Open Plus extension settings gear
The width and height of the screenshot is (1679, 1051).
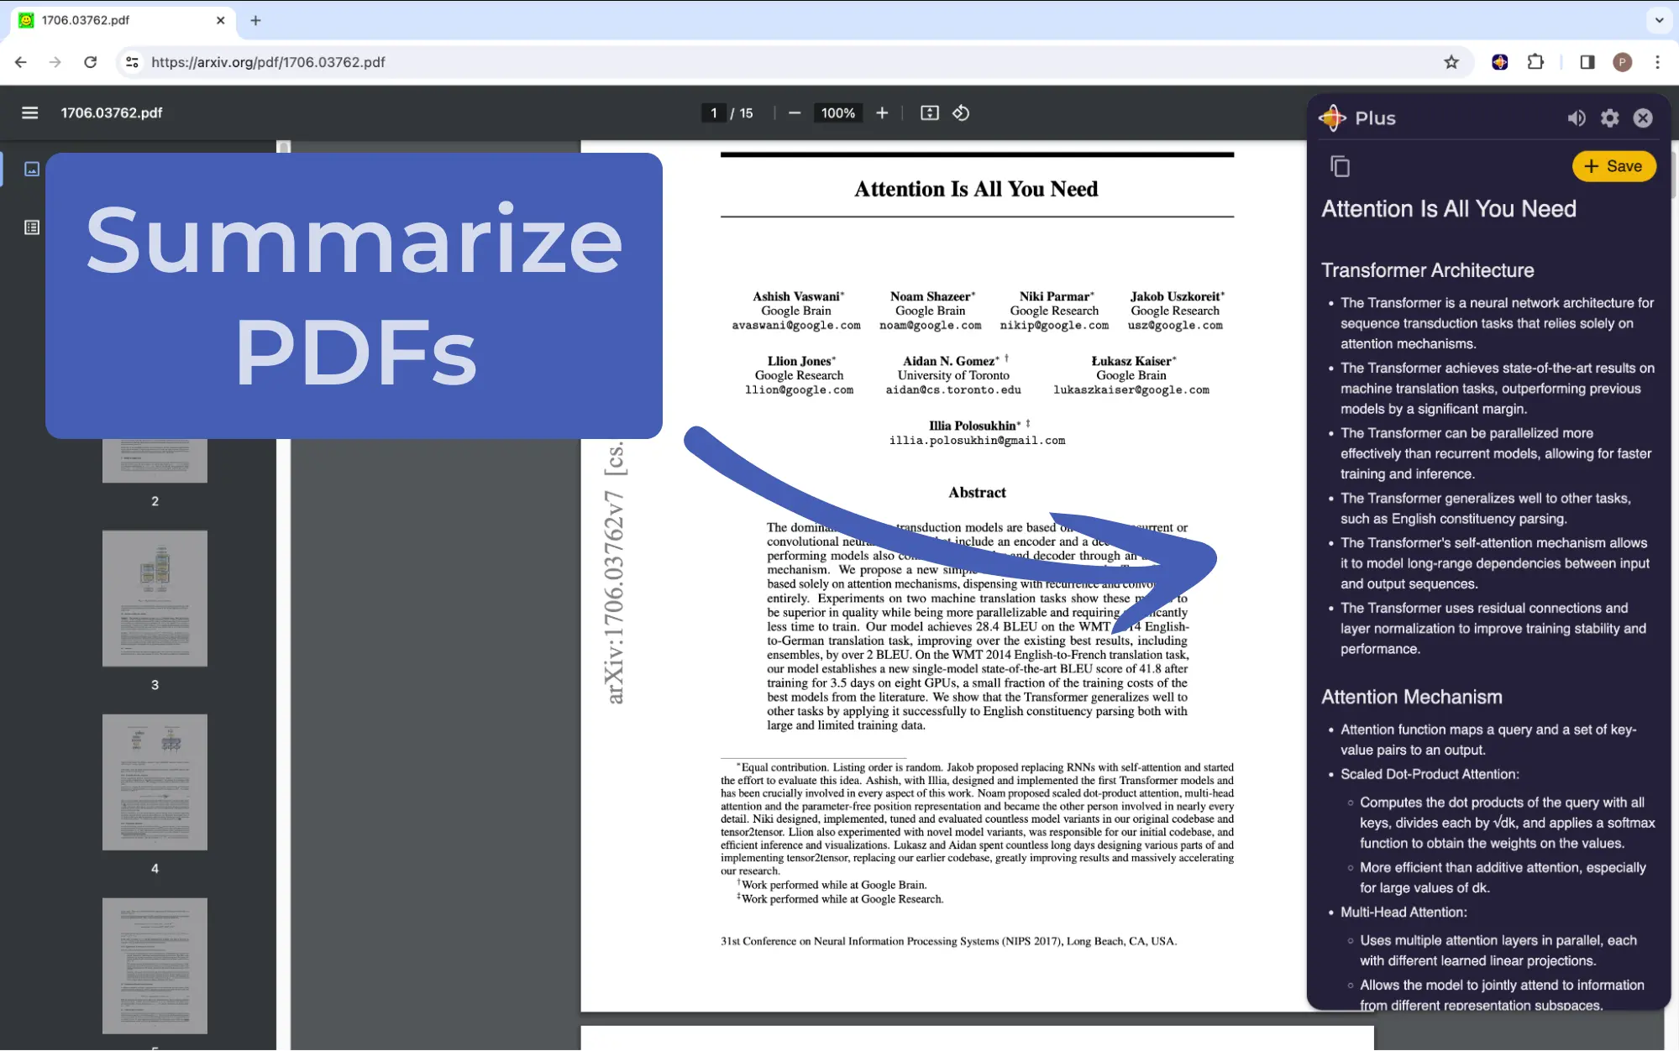click(1609, 118)
